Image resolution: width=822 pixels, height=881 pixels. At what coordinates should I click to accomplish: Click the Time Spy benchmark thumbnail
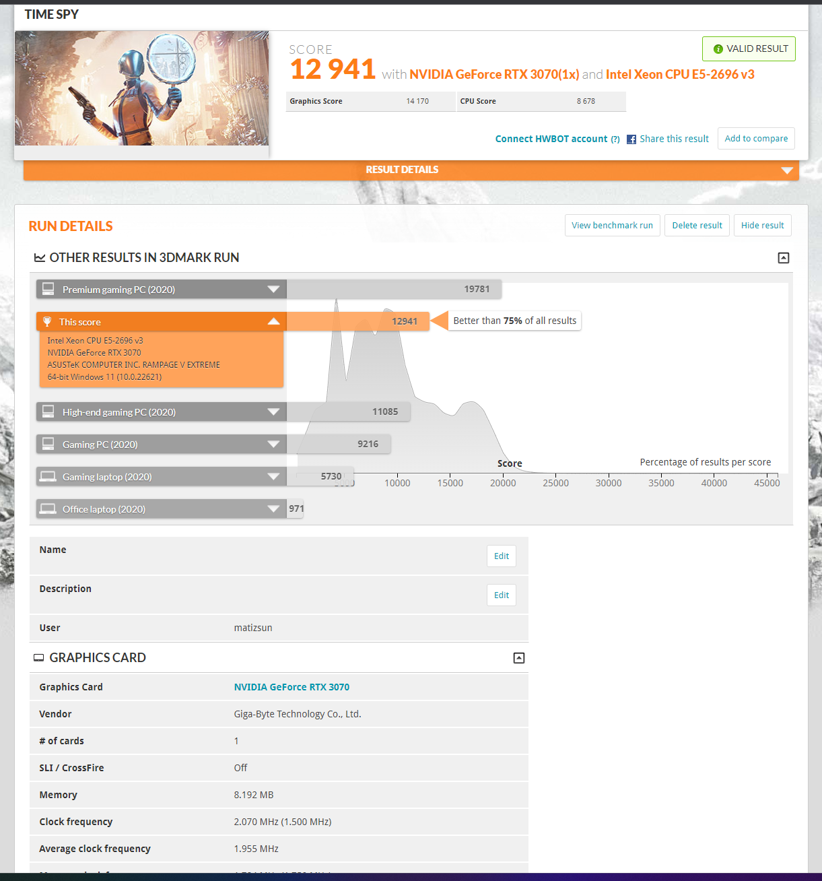point(141,88)
